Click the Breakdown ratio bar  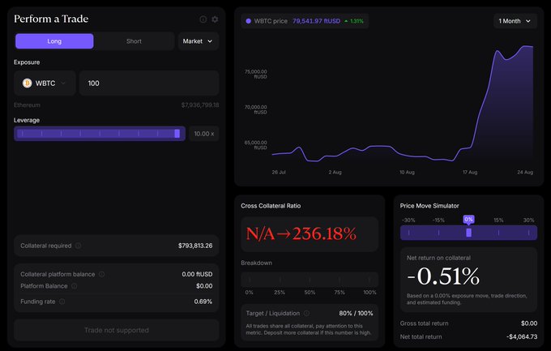click(310, 280)
